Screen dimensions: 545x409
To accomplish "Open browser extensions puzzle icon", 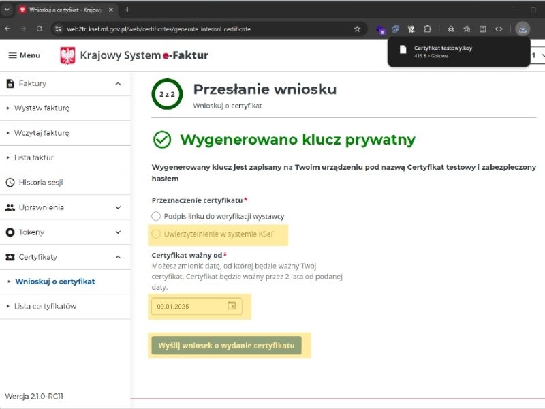I will (427, 29).
